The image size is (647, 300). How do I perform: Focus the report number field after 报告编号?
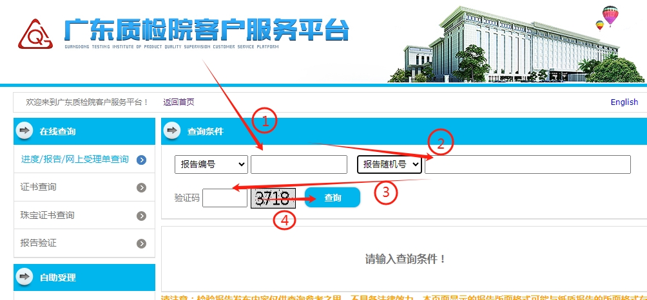pyautogui.click(x=298, y=165)
